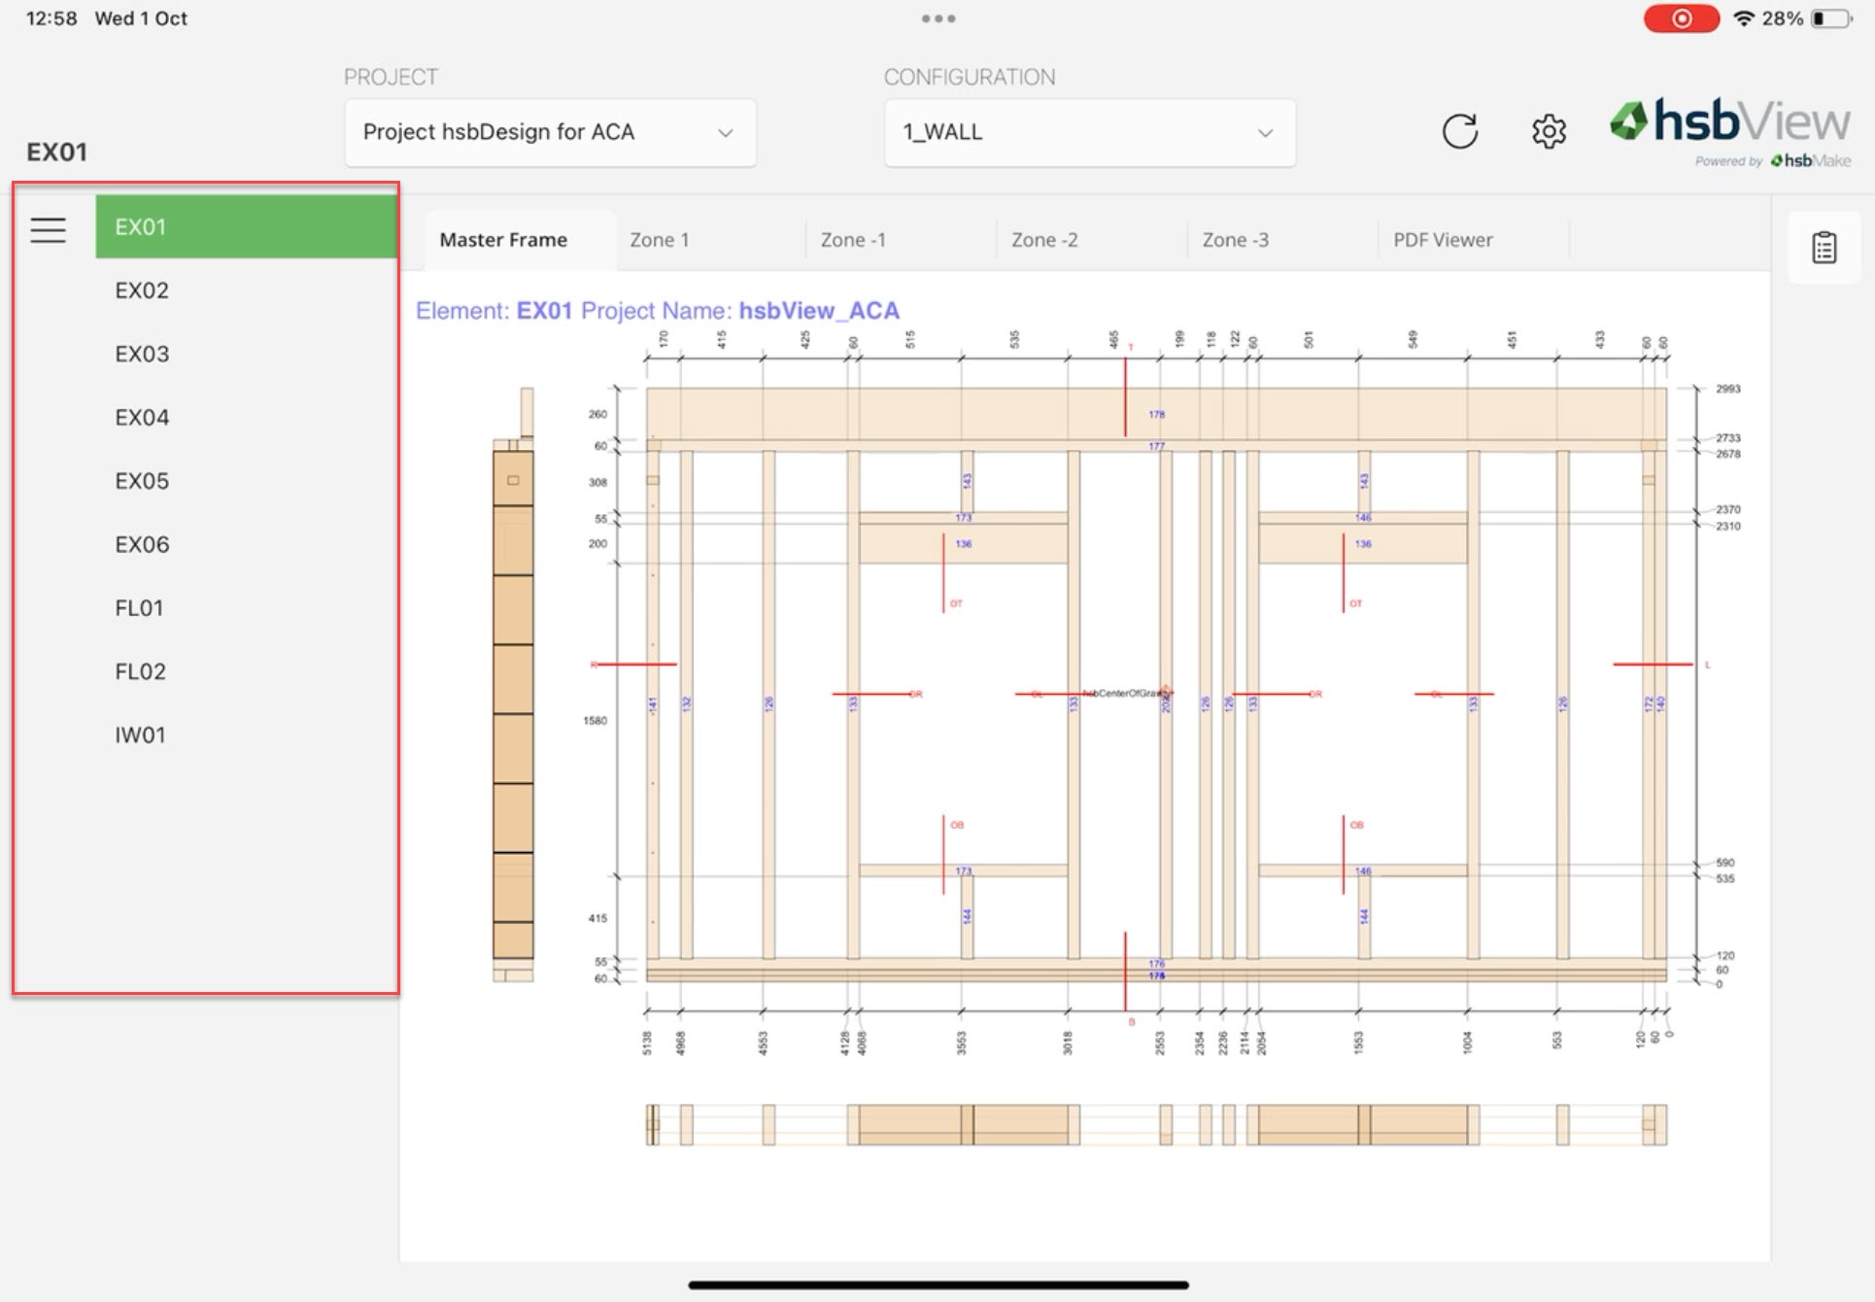Expand the Project dropdown
The image size is (1875, 1302).
(549, 132)
